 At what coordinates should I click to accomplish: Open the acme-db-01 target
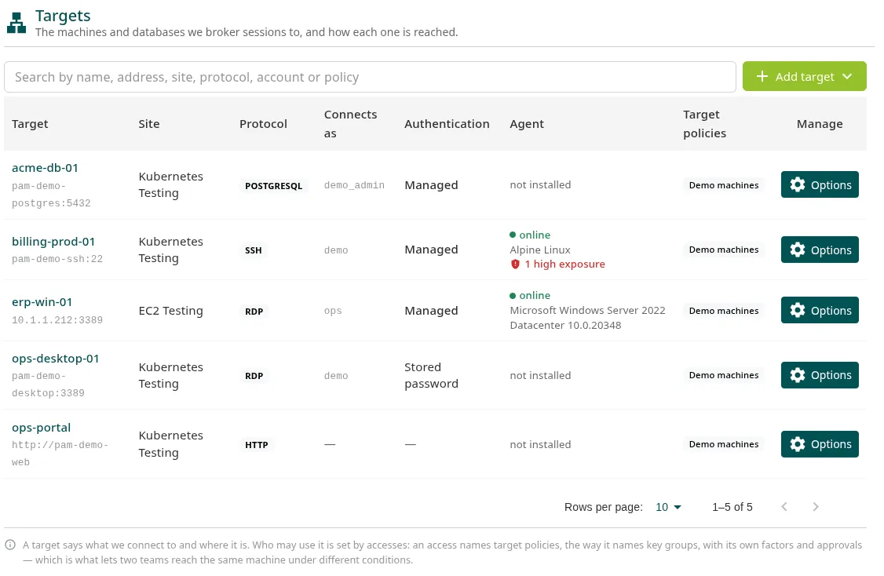(x=45, y=168)
